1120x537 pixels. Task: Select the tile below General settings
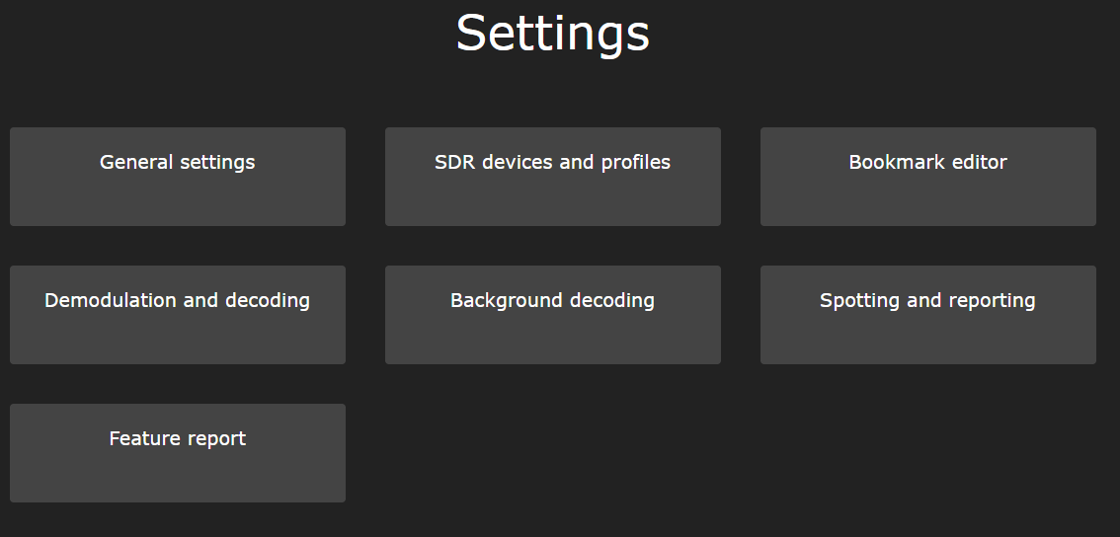point(177,315)
